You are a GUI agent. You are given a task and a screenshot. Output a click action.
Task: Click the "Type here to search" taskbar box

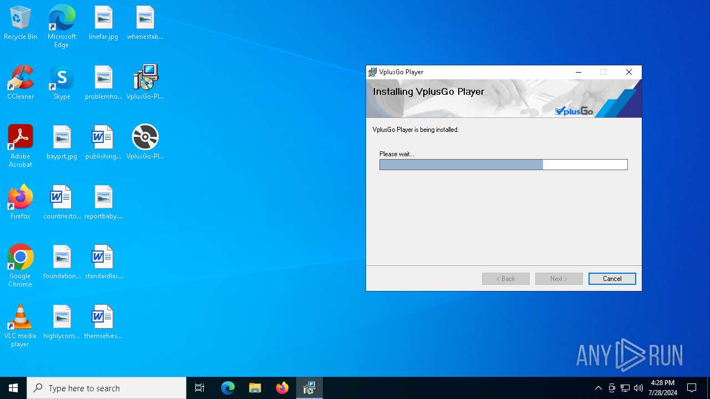tap(106, 388)
